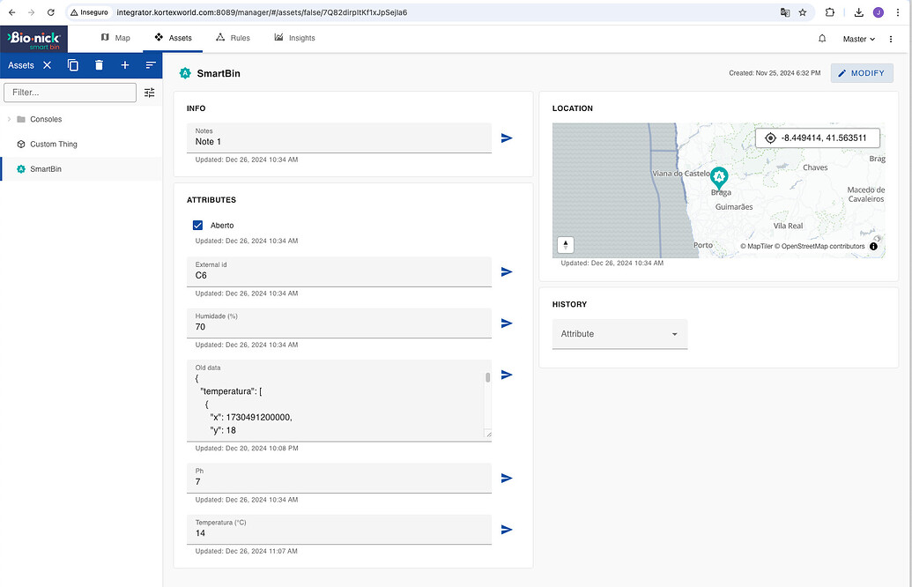Expand the Consoles folder
The height and width of the screenshot is (587, 912).
pos(9,119)
